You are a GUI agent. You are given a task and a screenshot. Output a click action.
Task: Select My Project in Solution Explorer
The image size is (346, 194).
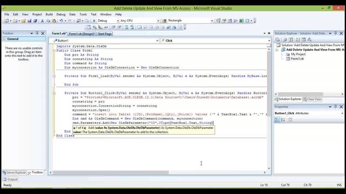coord(298,54)
